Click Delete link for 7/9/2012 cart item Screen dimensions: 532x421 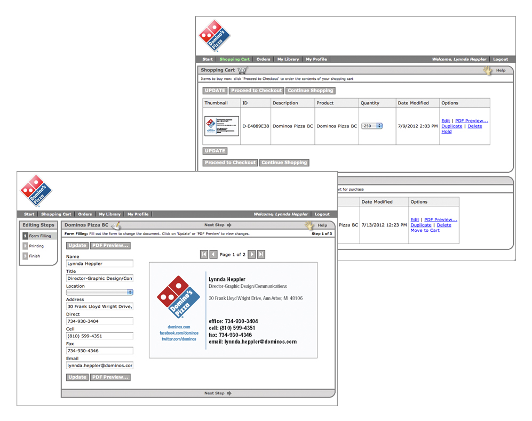pyautogui.click(x=475, y=126)
